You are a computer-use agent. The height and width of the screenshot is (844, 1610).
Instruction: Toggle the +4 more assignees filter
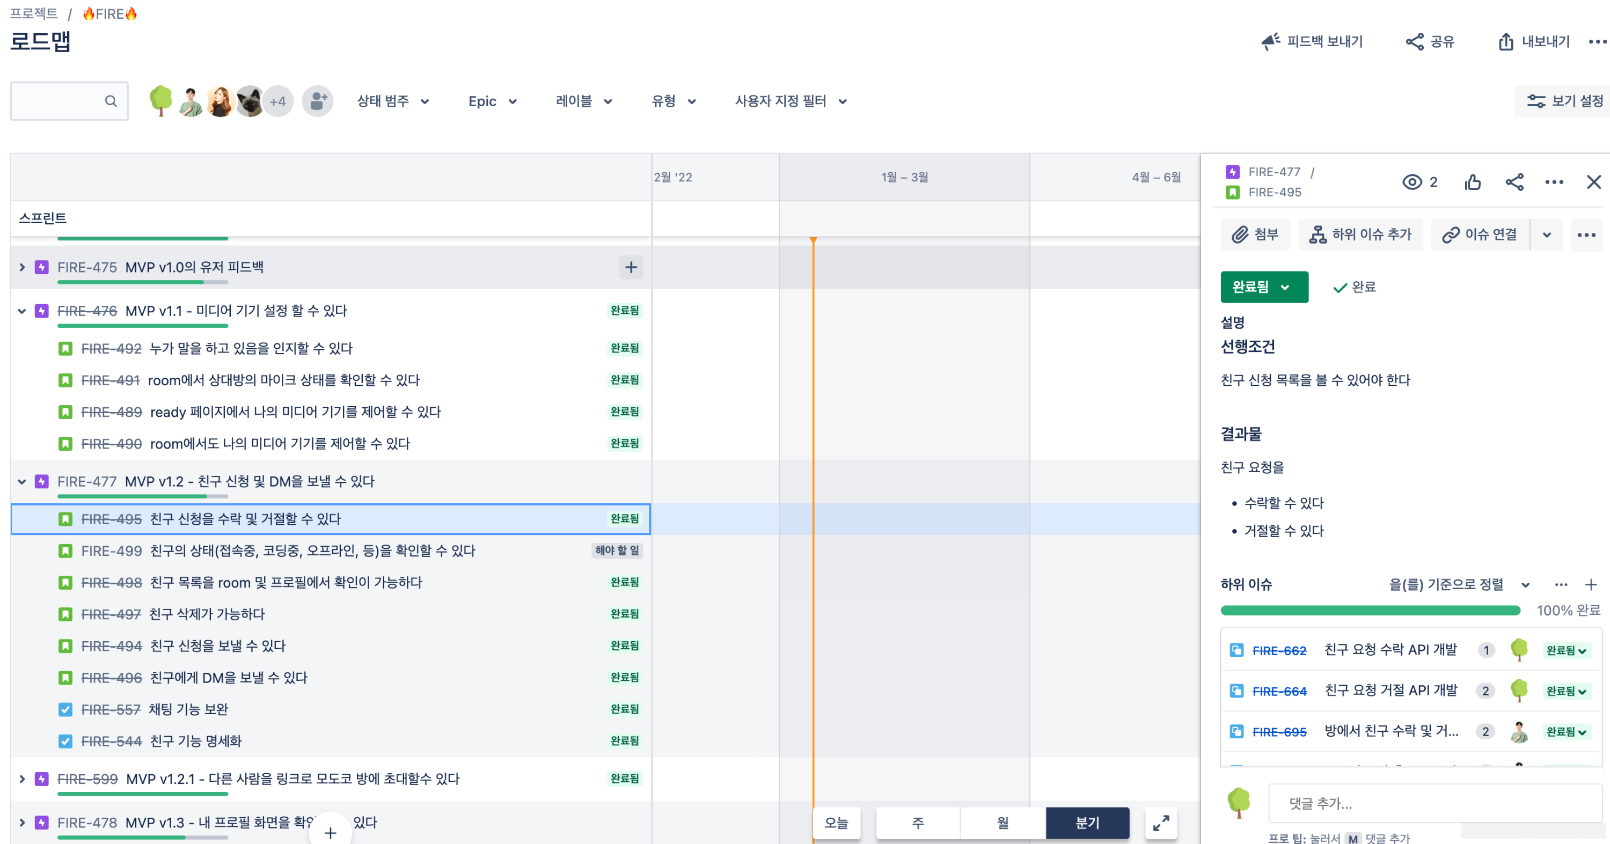pyautogui.click(x=277, y=101)
